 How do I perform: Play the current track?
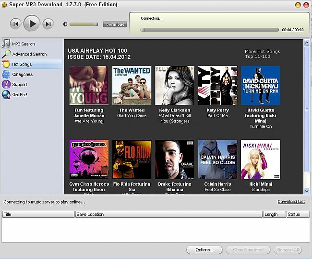(32, 24)
